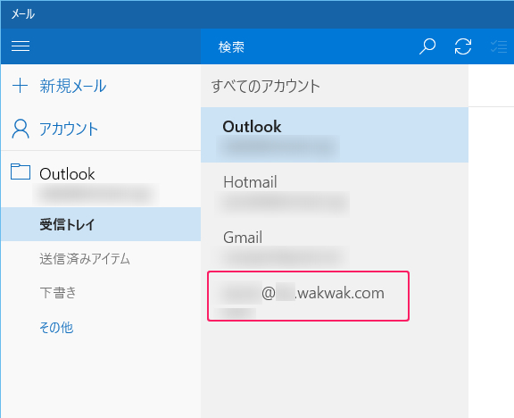Screen dimensions: 514x418
Task: Click the メール title text
Action: [x=23, y=14]
